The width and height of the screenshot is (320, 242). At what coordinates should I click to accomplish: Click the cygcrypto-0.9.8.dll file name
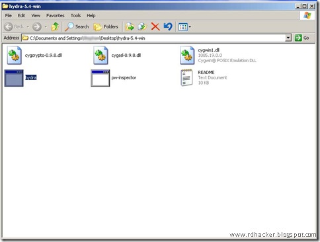[43, 56]
